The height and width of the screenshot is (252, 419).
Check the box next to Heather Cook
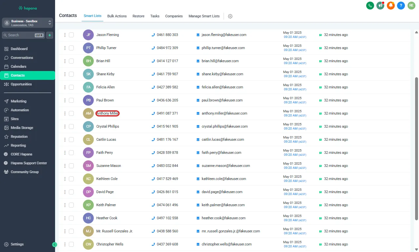coord(71,218)
